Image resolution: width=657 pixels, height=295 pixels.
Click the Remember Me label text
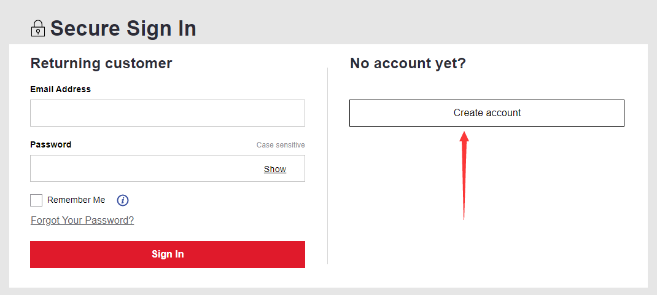pos(76,200)
